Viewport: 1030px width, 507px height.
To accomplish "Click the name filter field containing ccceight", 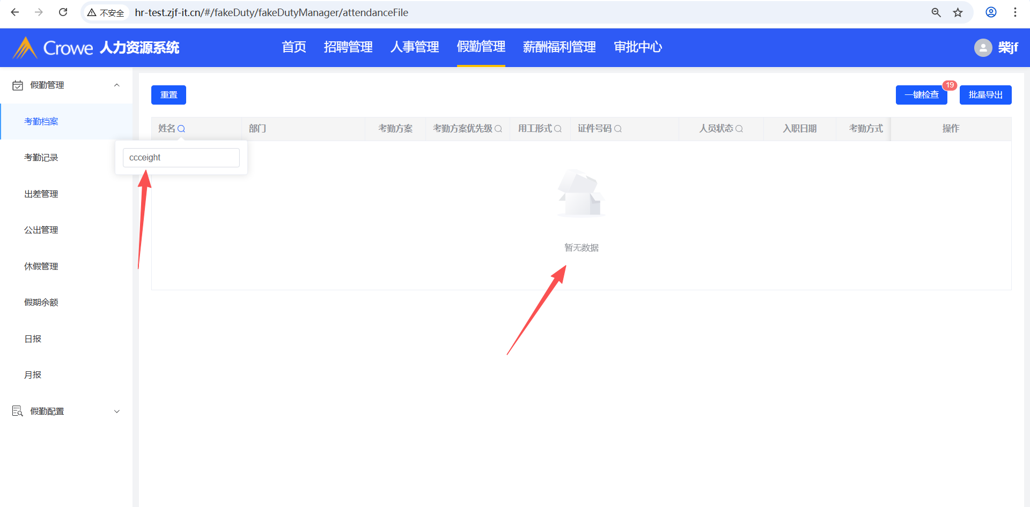I will 181,158.
